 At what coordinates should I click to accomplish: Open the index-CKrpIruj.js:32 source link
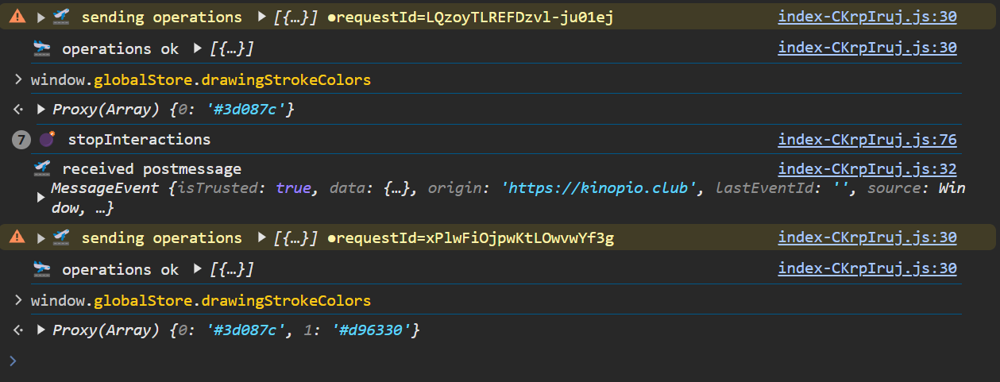(x=867, y=169)
